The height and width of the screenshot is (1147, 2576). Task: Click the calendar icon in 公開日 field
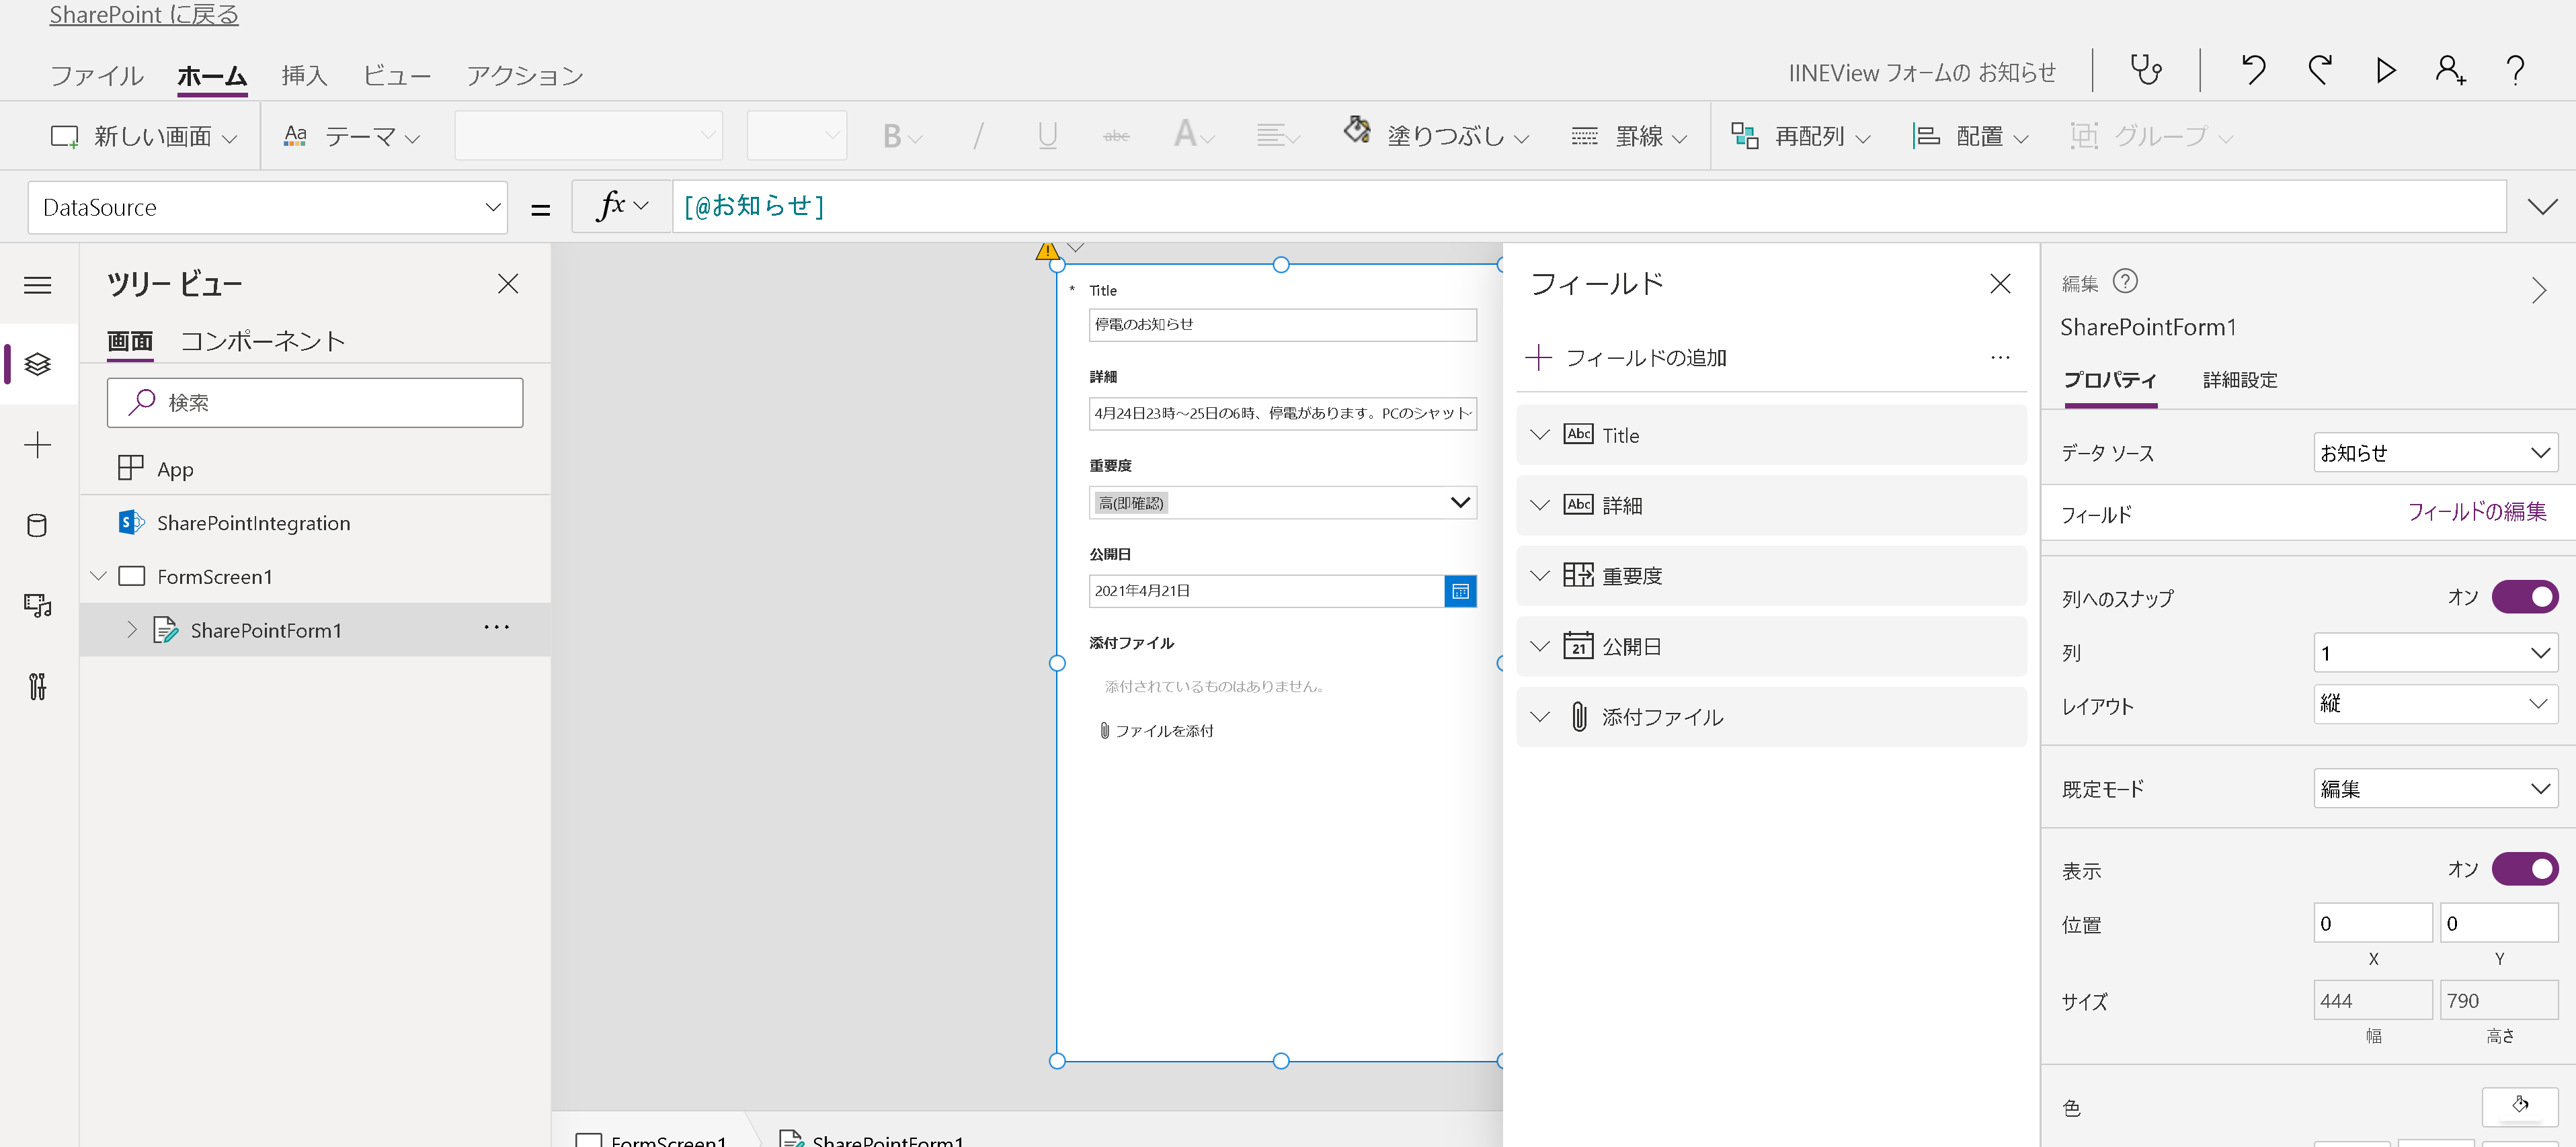point(1460,591)
